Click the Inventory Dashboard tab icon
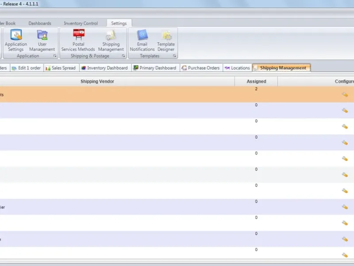The image size is (354, 266). pyautogui.click(x=84, y=68)
